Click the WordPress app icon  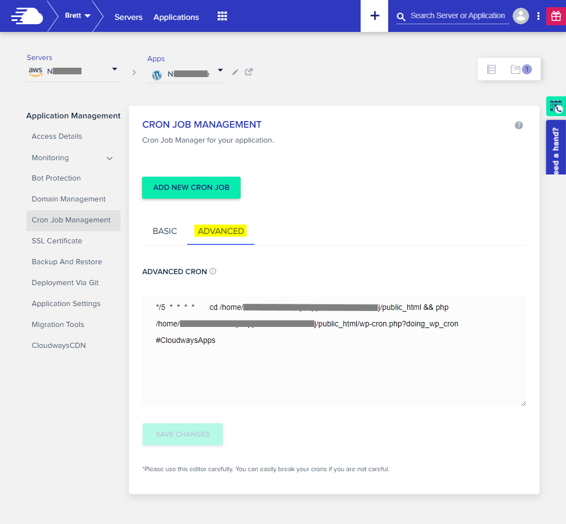pyautogui.click(x=157, y=75)
